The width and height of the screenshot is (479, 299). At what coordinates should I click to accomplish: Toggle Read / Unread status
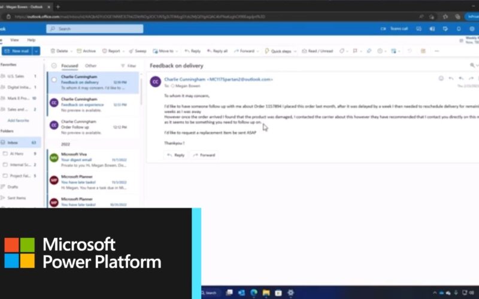pos(317,51)
